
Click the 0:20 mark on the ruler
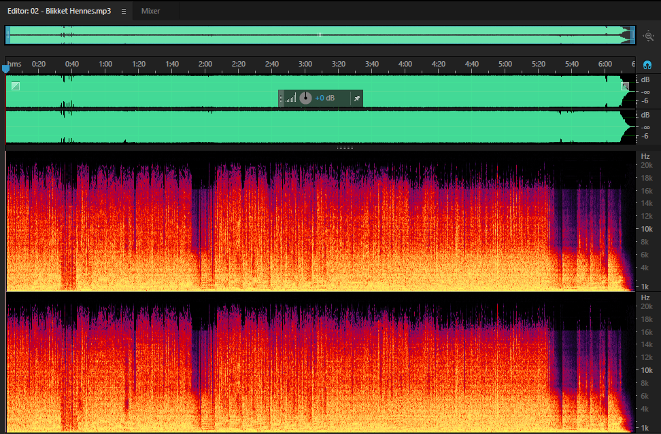(38, 64)
